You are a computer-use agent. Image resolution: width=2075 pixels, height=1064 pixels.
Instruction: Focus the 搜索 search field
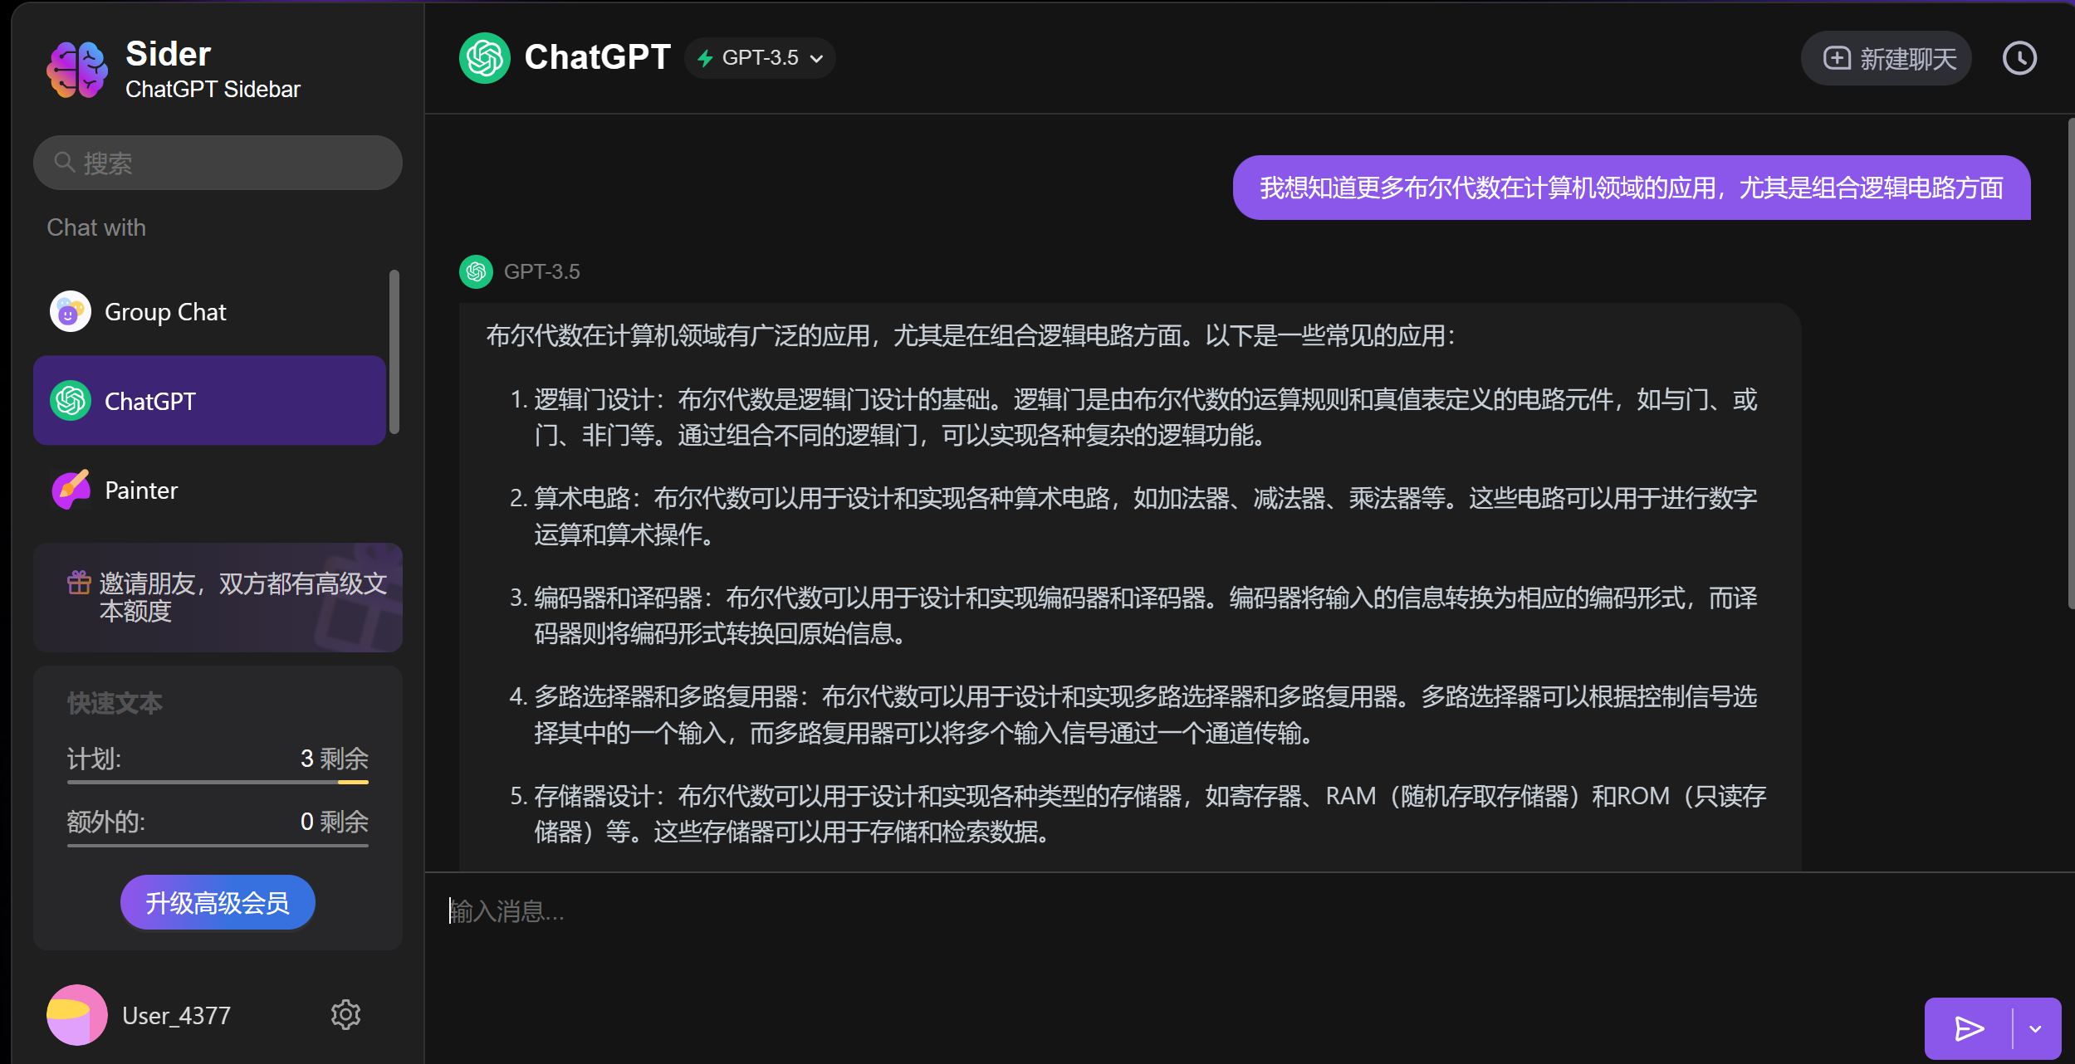(218, 163)
